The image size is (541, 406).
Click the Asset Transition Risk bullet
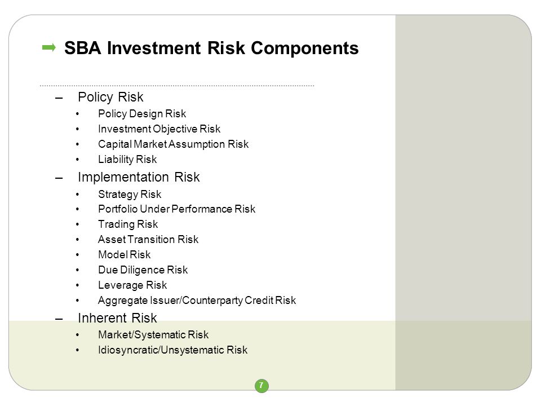click(148, 239)
